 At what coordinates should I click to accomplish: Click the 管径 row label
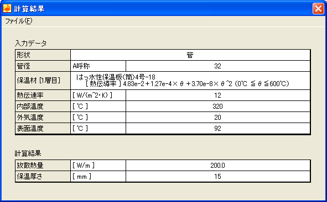[x=43, y=66]
